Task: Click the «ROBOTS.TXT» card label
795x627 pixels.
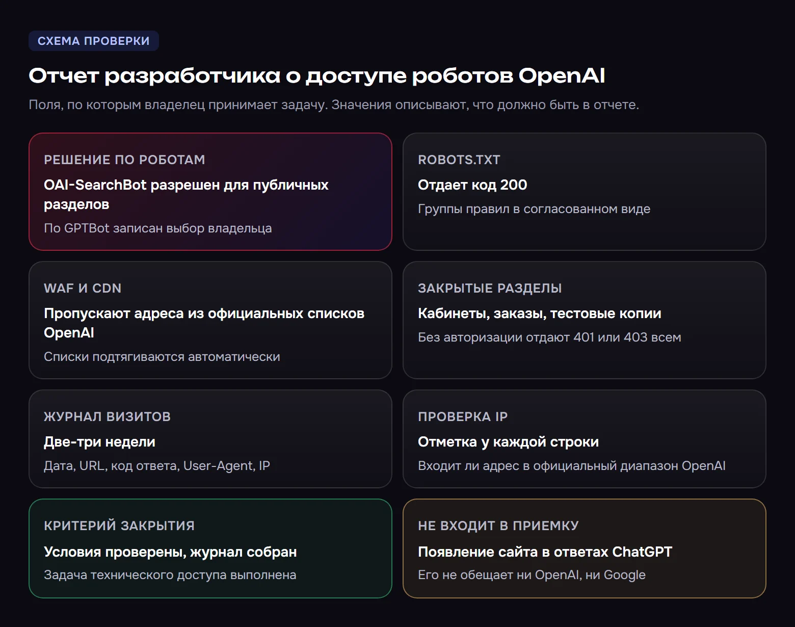Action: point(459,160)
